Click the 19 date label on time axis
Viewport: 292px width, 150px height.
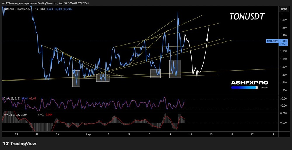(x=272, y=134)
